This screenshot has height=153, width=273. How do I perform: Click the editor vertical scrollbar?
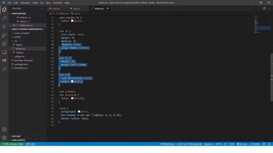point(272,77)
